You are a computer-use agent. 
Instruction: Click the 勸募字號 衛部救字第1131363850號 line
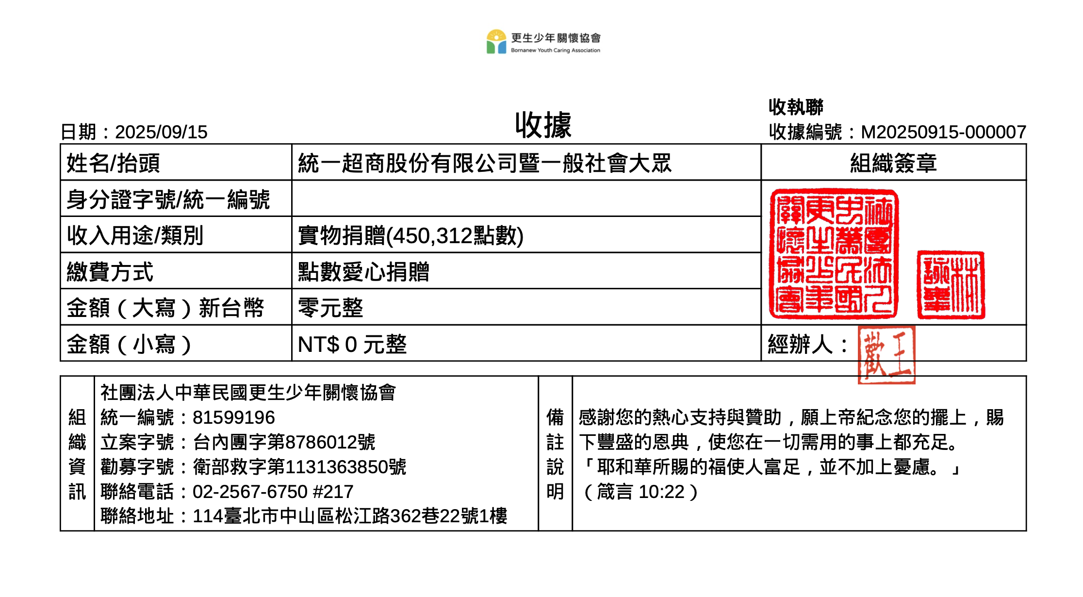253,467
